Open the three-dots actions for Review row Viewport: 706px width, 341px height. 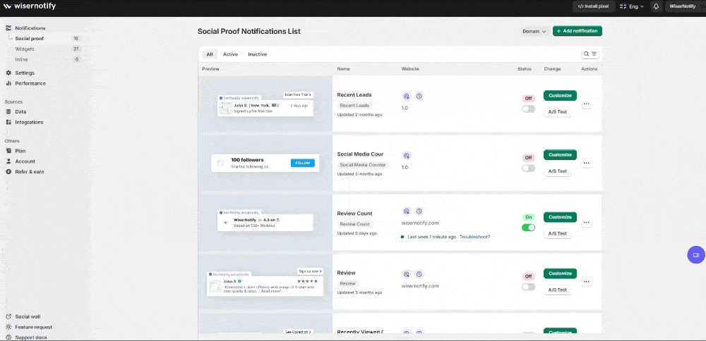pos(586,282)
